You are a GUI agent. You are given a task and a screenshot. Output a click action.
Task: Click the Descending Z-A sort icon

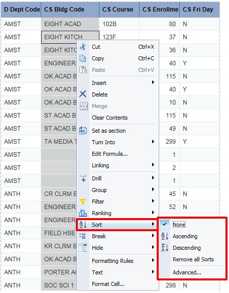[x=165, y=248]
